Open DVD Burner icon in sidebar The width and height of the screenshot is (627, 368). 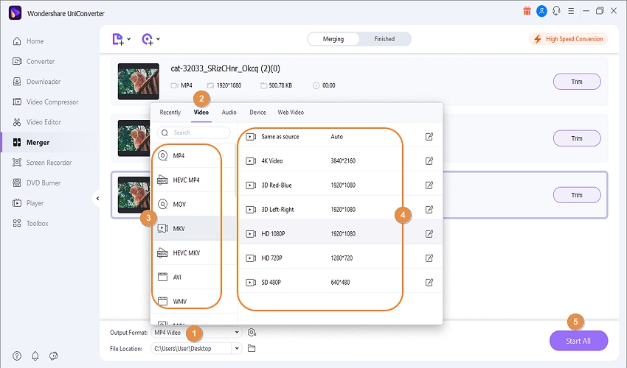click(17, 183)
